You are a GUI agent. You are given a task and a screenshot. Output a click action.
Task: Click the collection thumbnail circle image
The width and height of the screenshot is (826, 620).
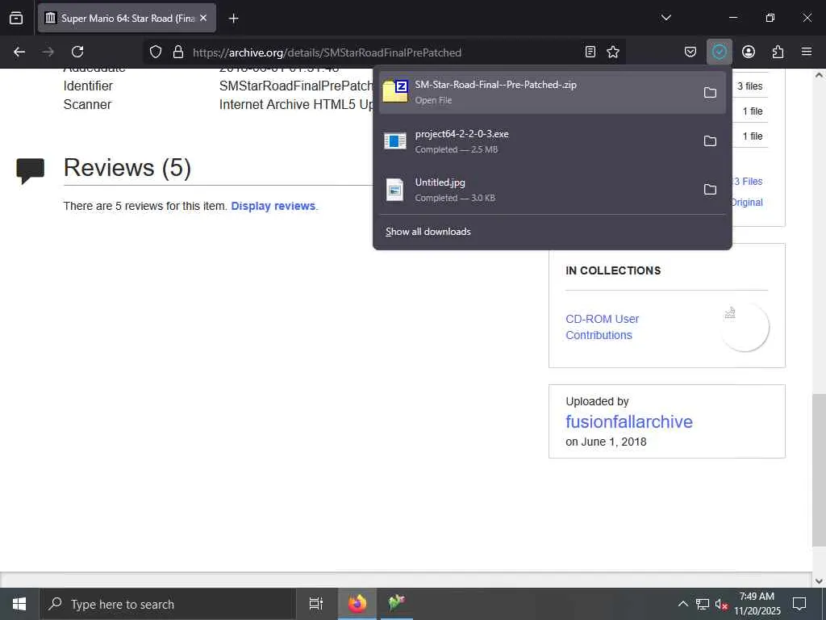[x=745, y=327]
